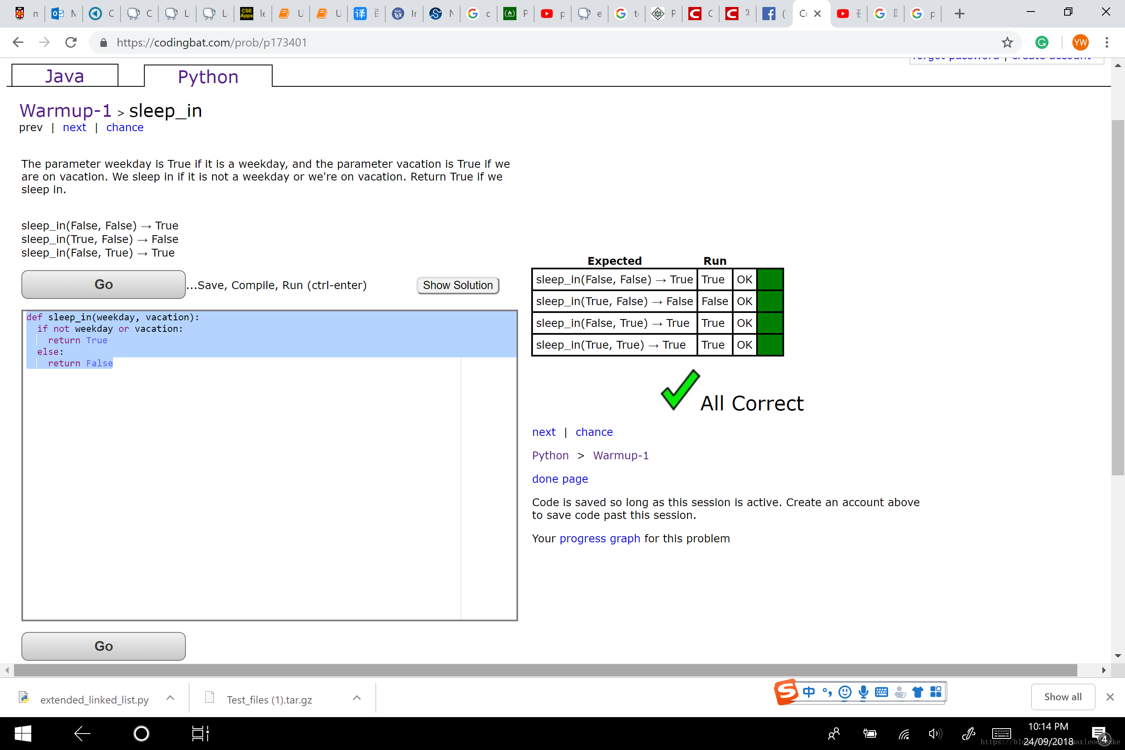Toggle Sogou Chinese input mode
The height and width of the screenshot is (750, 1125).
tap(808, 692)
